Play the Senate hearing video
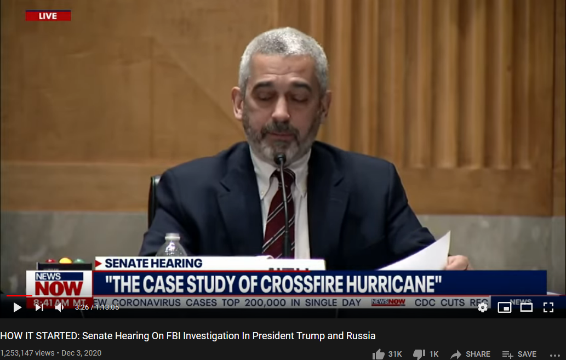This screenshot has height=360, width=566. pos(17,307)
